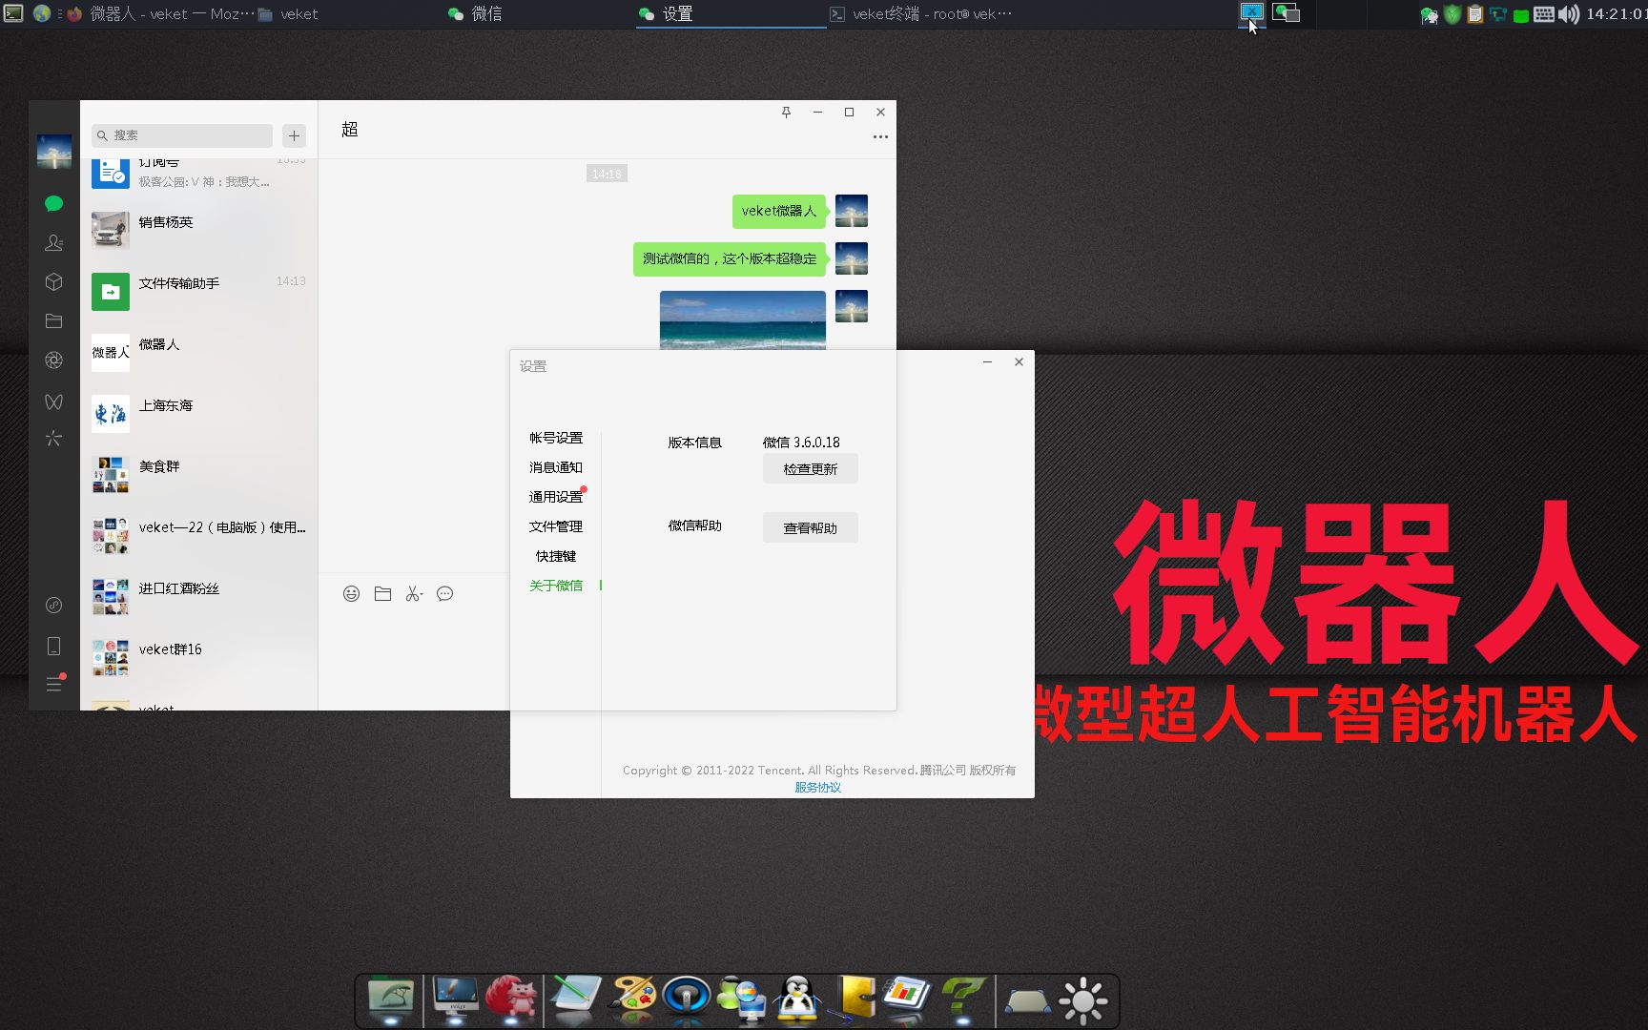Open chat history bubble icon
1648x1030 pixels.
444,594
